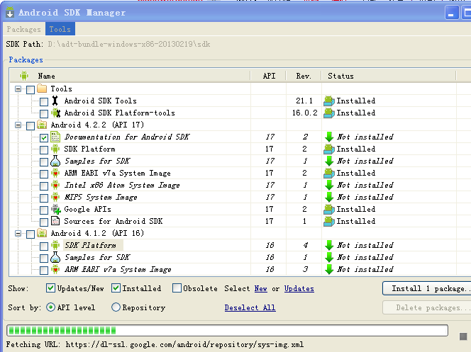The image size is (471, 352).
Task: Click Not installed arrow for Intel x86 Atom row
Action: (x=329, y=185)
